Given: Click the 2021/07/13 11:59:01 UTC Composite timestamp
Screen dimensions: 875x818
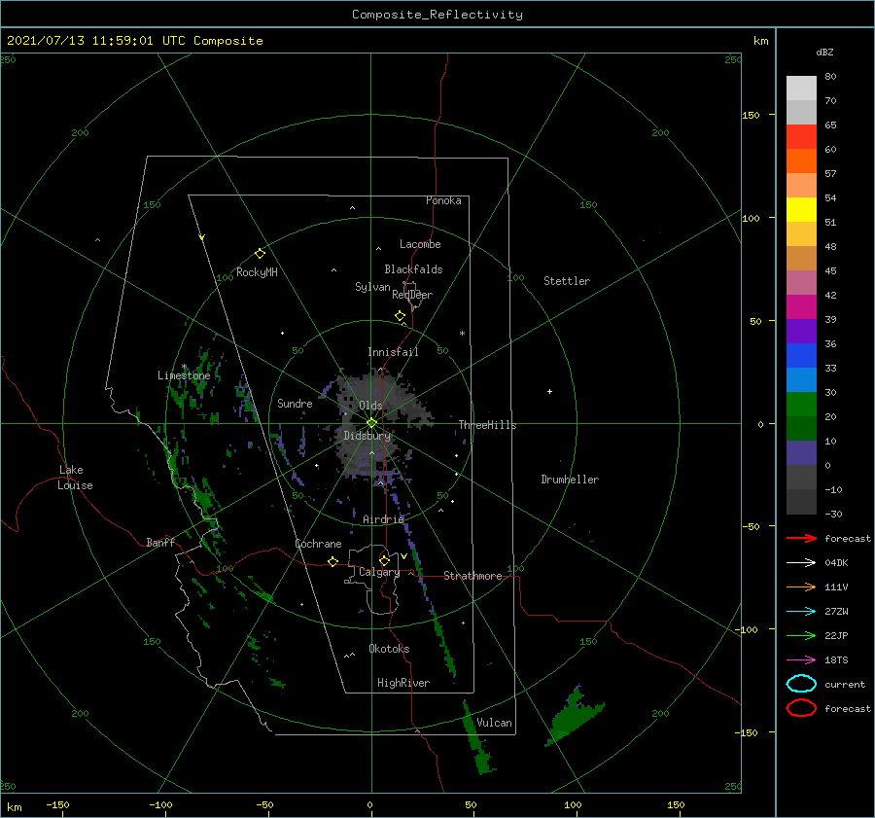Looking at the screenshot, I should coord(134,41).
